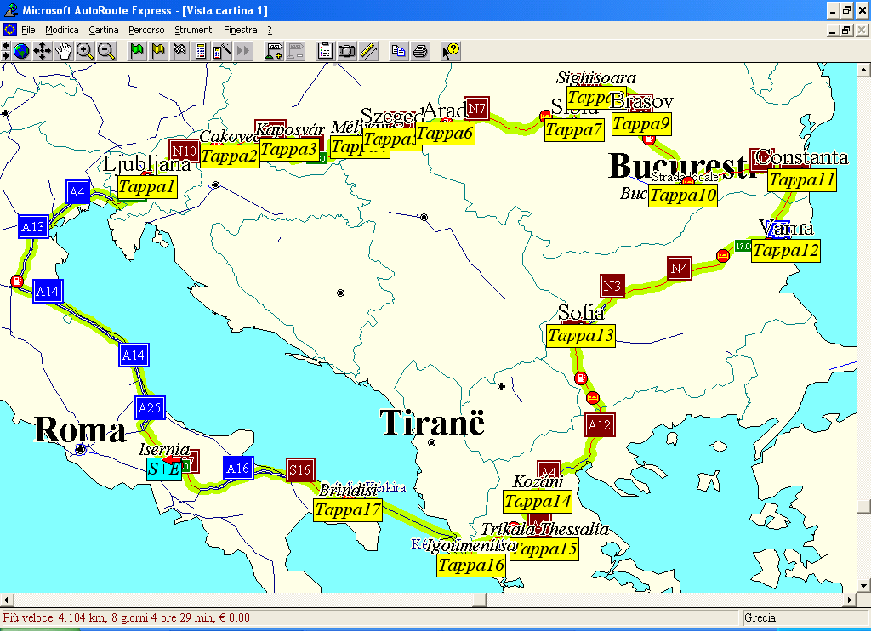Click the A16 motorway sign
The image size is (871, 631).
[x=238, y=469]
